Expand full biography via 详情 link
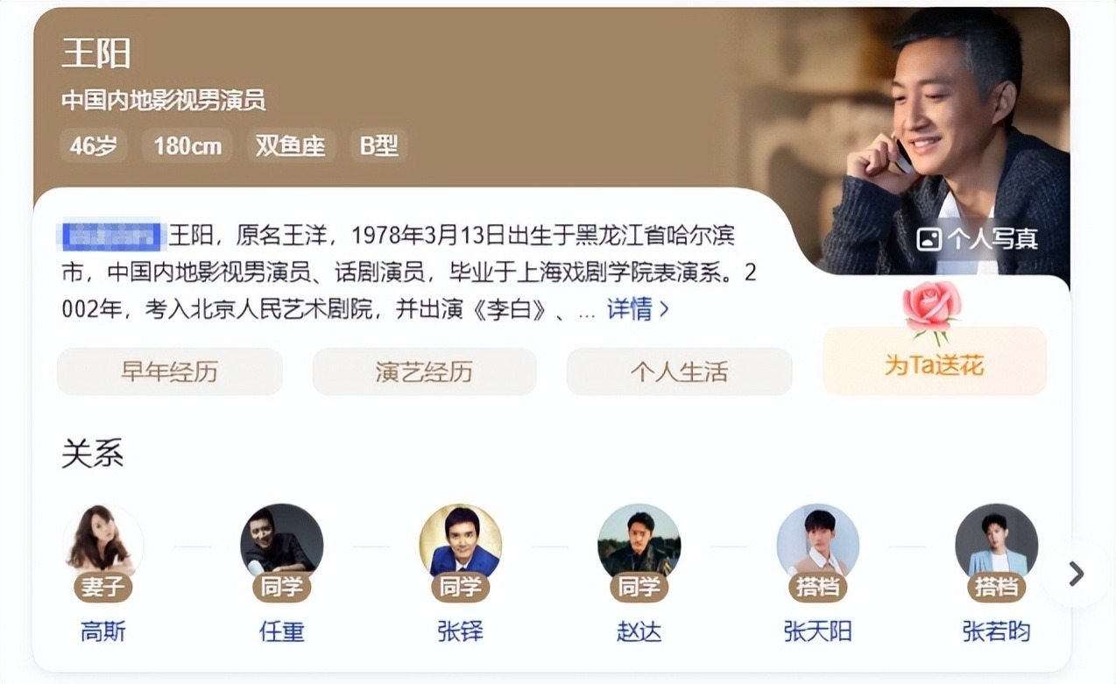Screen dimensions: 1116x684 point(639,309)
